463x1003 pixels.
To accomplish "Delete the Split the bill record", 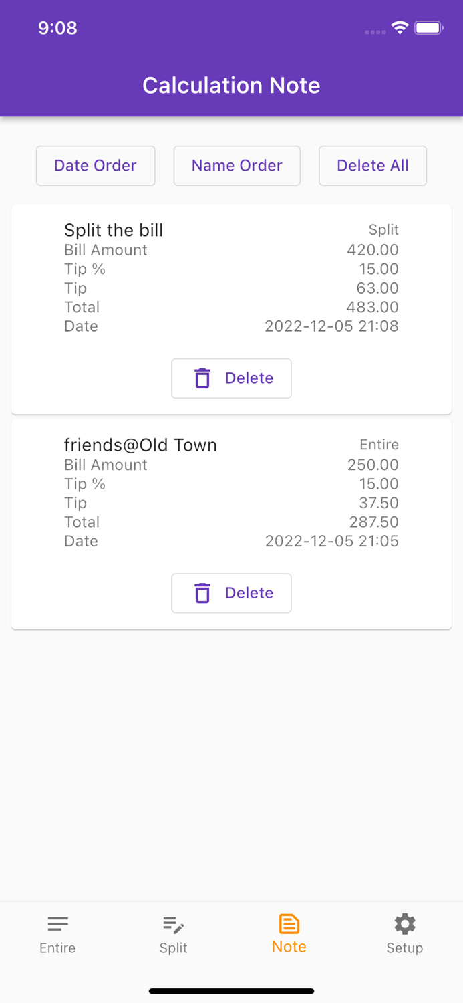I will [x=231, y=378].
